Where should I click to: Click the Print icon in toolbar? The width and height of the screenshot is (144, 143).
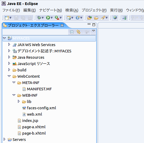click(30, 18)
